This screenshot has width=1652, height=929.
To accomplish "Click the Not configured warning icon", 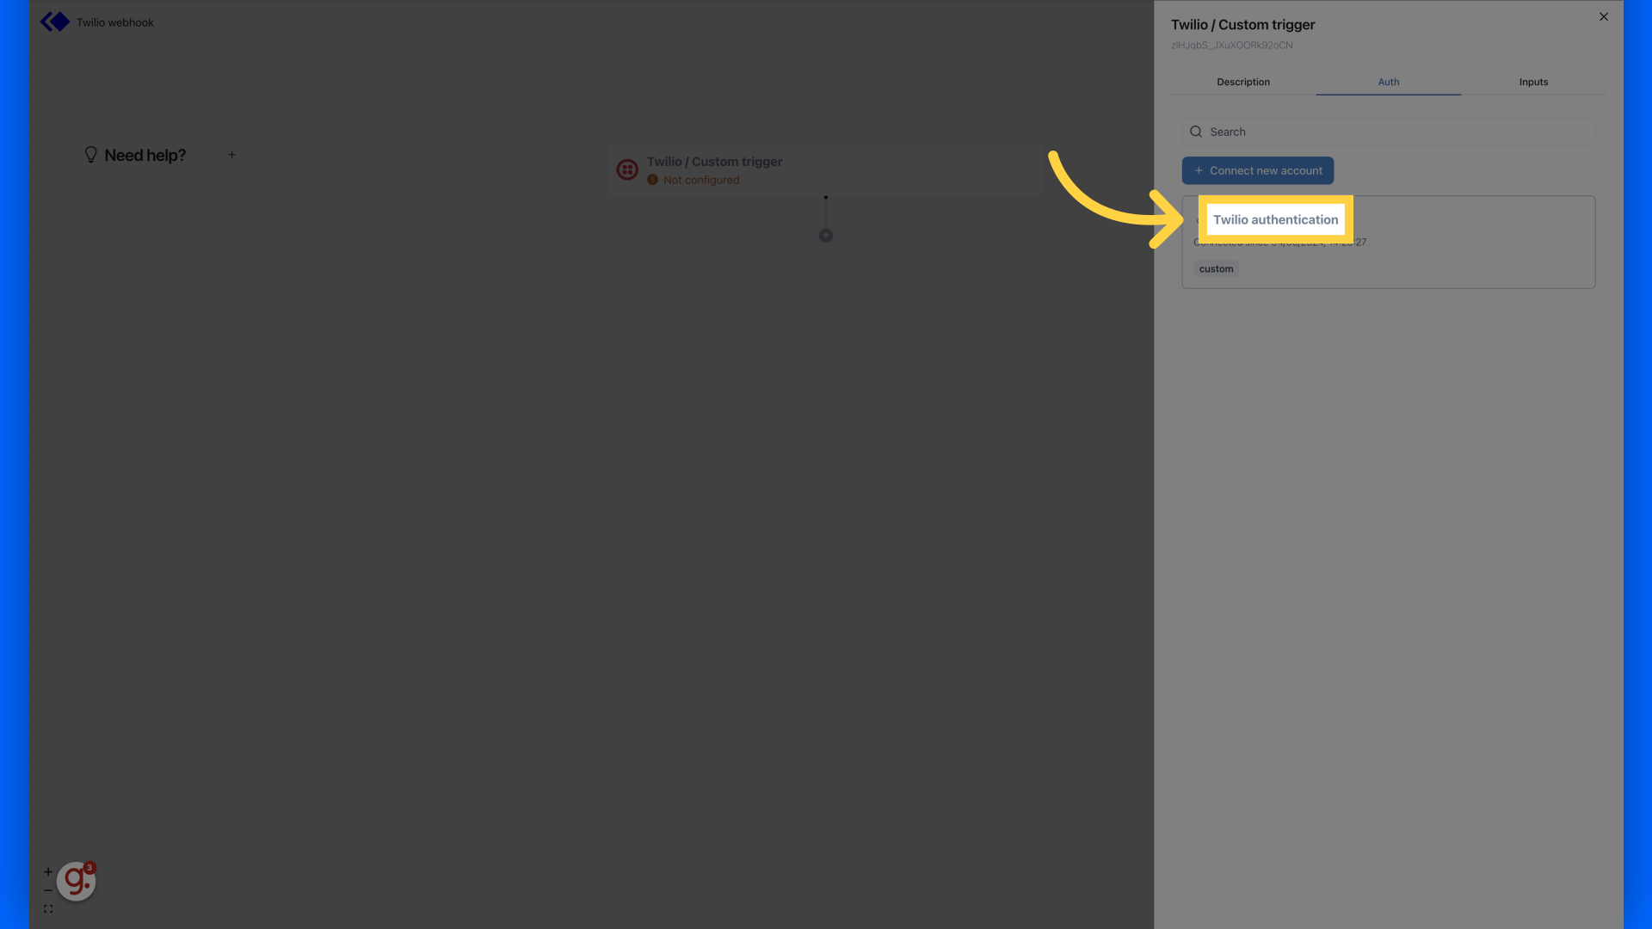I will coord(652,181).
